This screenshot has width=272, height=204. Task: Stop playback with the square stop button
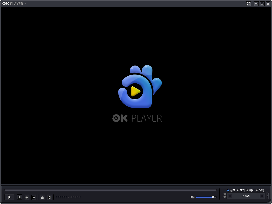(19, 197)
